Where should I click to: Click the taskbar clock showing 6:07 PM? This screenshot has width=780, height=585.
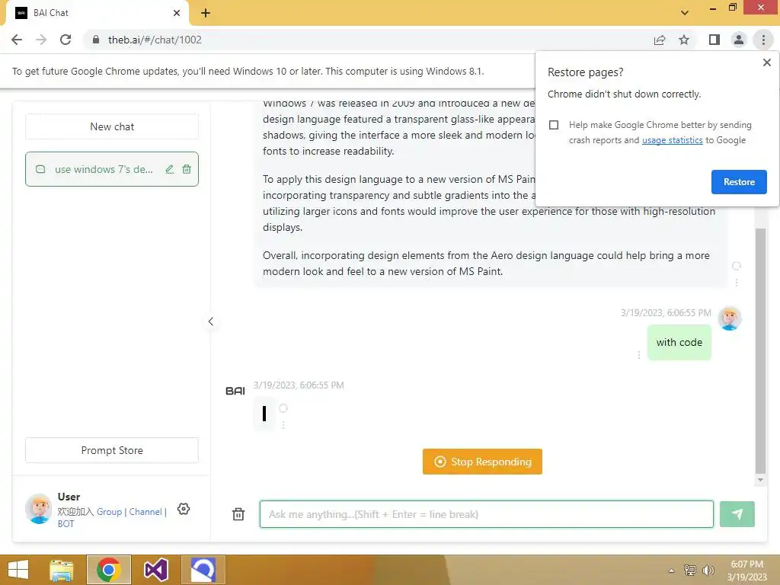[746, 571]
